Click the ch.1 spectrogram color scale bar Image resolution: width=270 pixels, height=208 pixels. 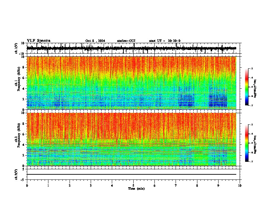246,87
